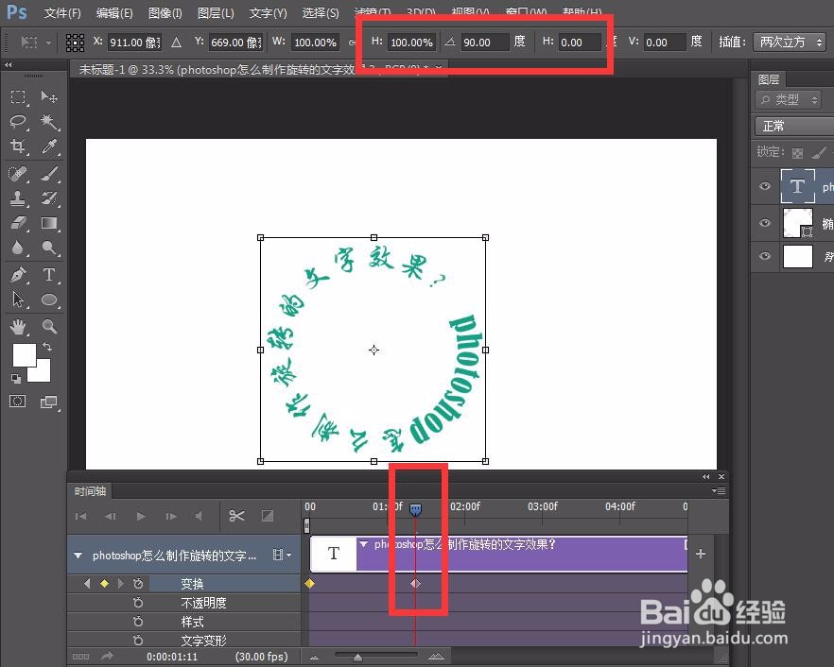
Task: Select the Zoom tool
Action: [x=49, y=326]
